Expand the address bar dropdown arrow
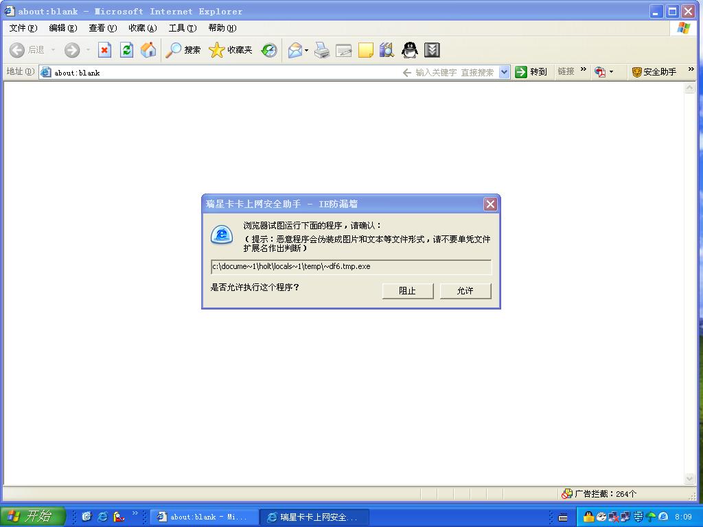703x527 pixels. [505, 72]
